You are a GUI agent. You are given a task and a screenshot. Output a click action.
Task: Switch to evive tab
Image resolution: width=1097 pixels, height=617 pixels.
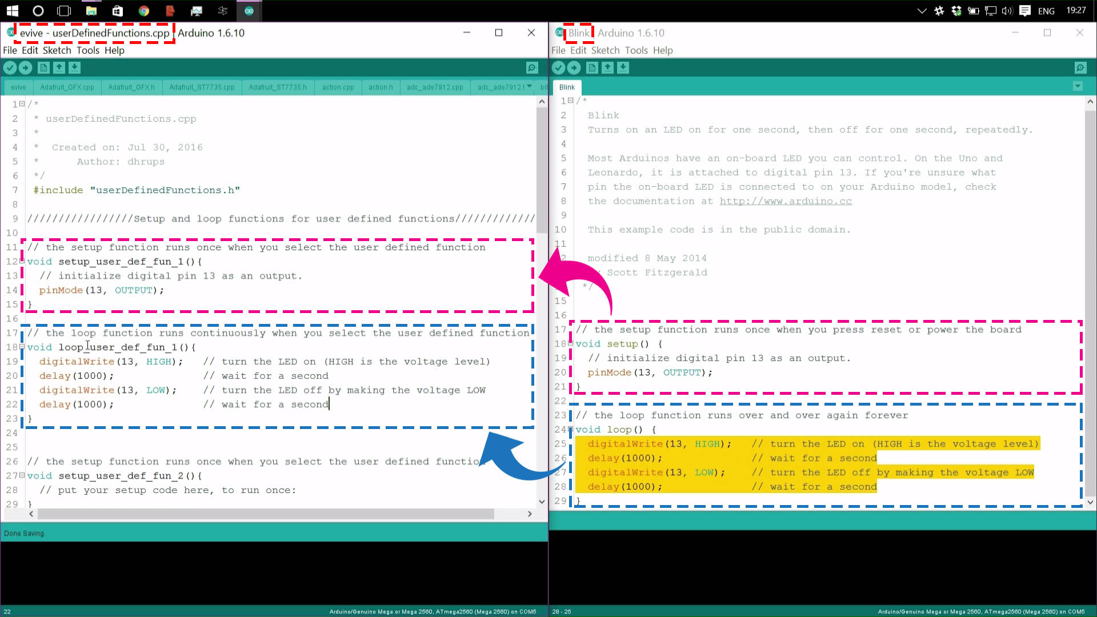click(18, 87)
